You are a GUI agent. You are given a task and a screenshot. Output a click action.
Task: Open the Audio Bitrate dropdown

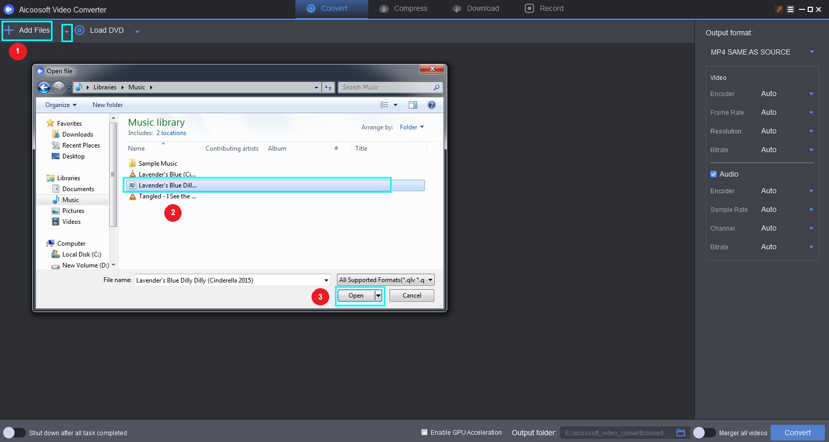point(787,247)
